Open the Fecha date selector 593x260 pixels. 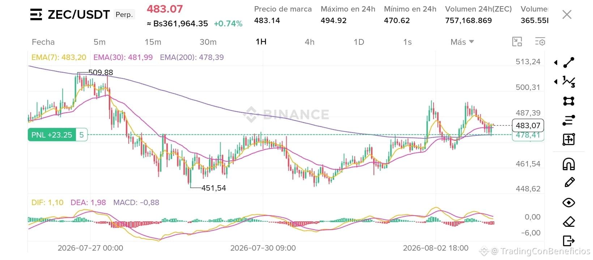pos(43,42)
